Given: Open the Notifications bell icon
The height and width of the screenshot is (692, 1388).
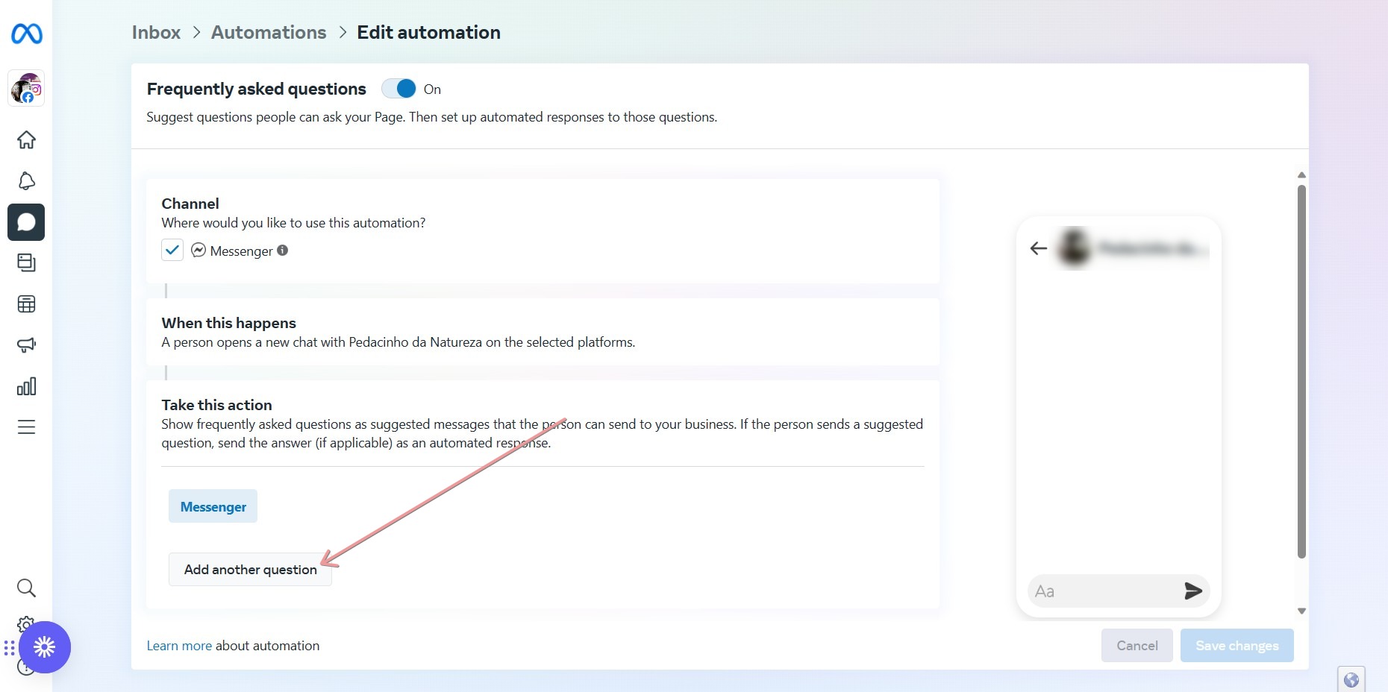Looking at the screenshot, I should pos(26,181).
